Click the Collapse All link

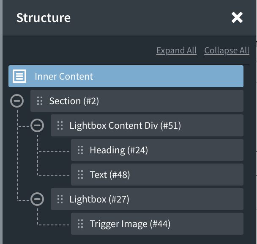click(227, 50)
